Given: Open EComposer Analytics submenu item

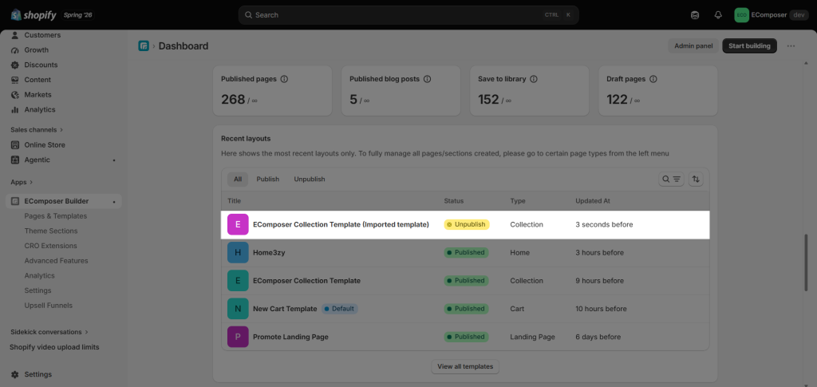Looking at the screenshot, I should tap(40, 275).
